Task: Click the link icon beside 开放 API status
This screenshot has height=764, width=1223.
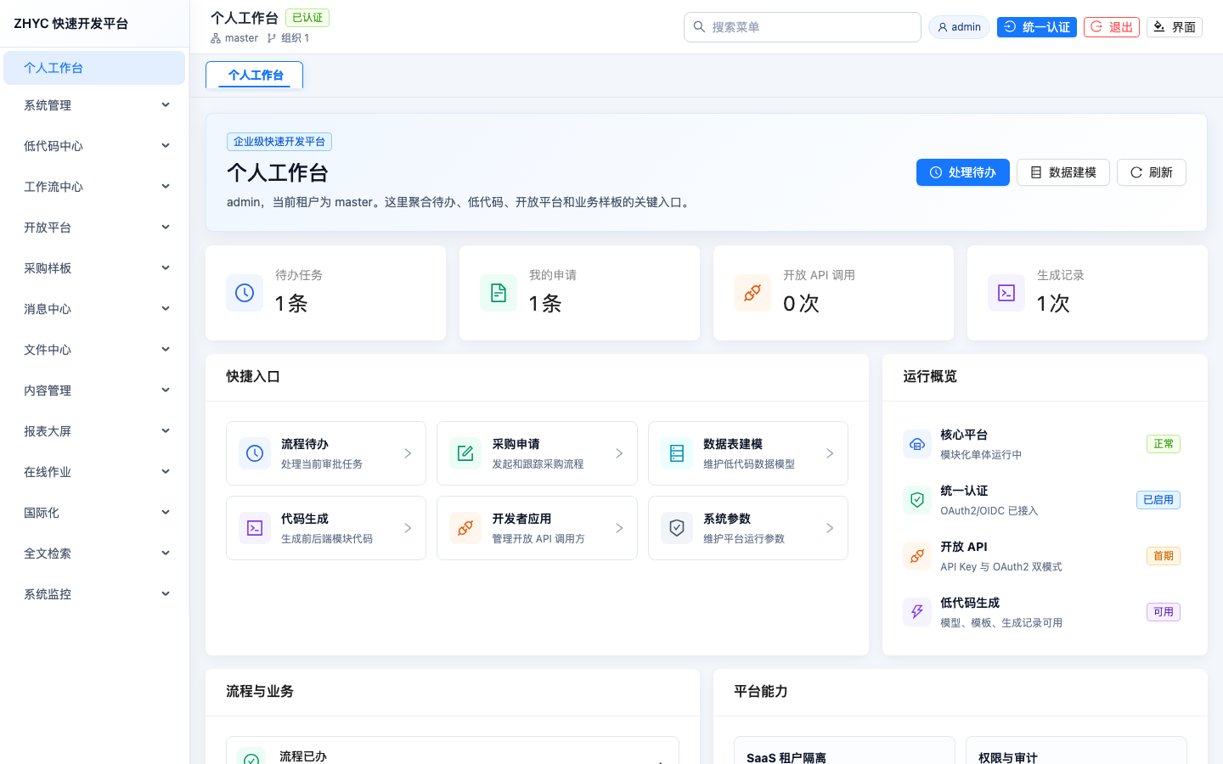Action: (x=917, y=556)
